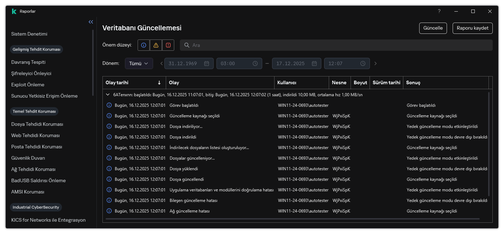Go to previous period with left arrow
This screenshot has height=234, width=504.
point(162,63)
